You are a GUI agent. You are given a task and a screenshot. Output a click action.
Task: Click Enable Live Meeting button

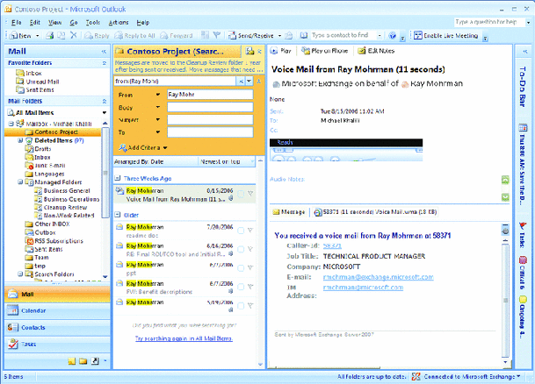(445, 35)
